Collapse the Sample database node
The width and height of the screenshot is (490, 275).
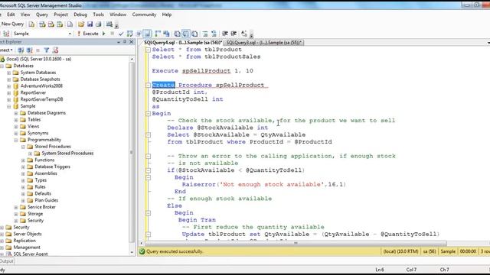(x=8, y=106)
